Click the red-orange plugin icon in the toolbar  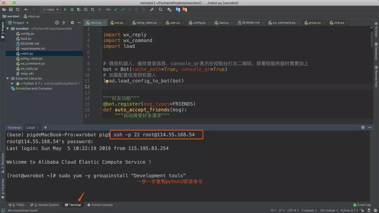(185, 9)
